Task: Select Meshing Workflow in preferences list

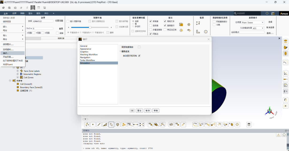Action: pyautogui.click(x=89, y=55)
